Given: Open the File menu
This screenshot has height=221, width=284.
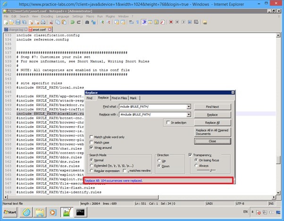Looking at the screenshot, I should click(x=6, y=17).
